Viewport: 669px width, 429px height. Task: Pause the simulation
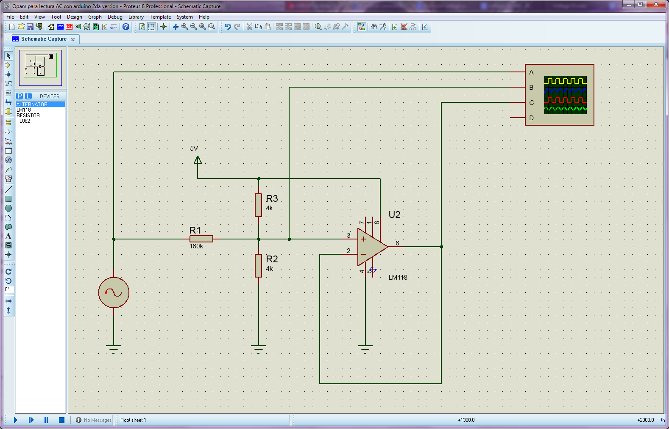pyautogui.click(x=46, y=420)
